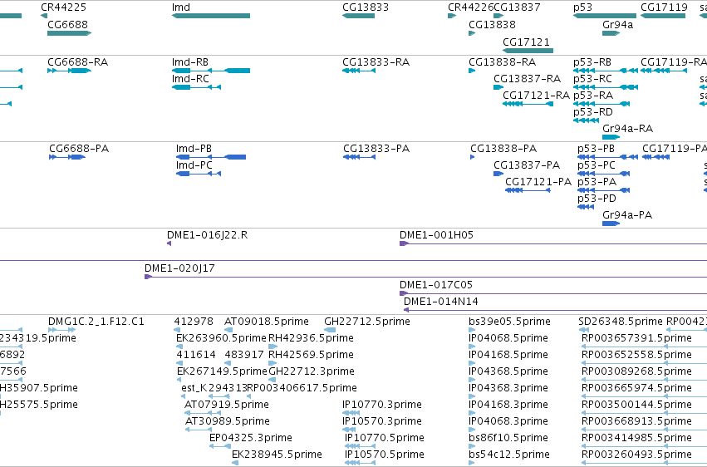Click the SD26348.5prime EST label
Image resolution: width=707 pixels, height=467 pixels.
click(621, 322)
